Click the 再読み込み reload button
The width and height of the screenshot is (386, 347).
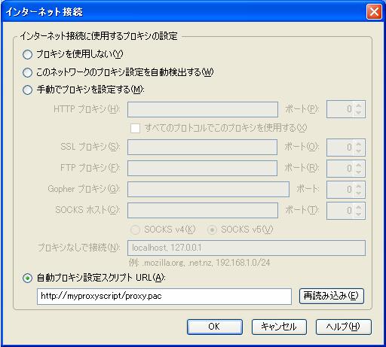coord(332,296)
